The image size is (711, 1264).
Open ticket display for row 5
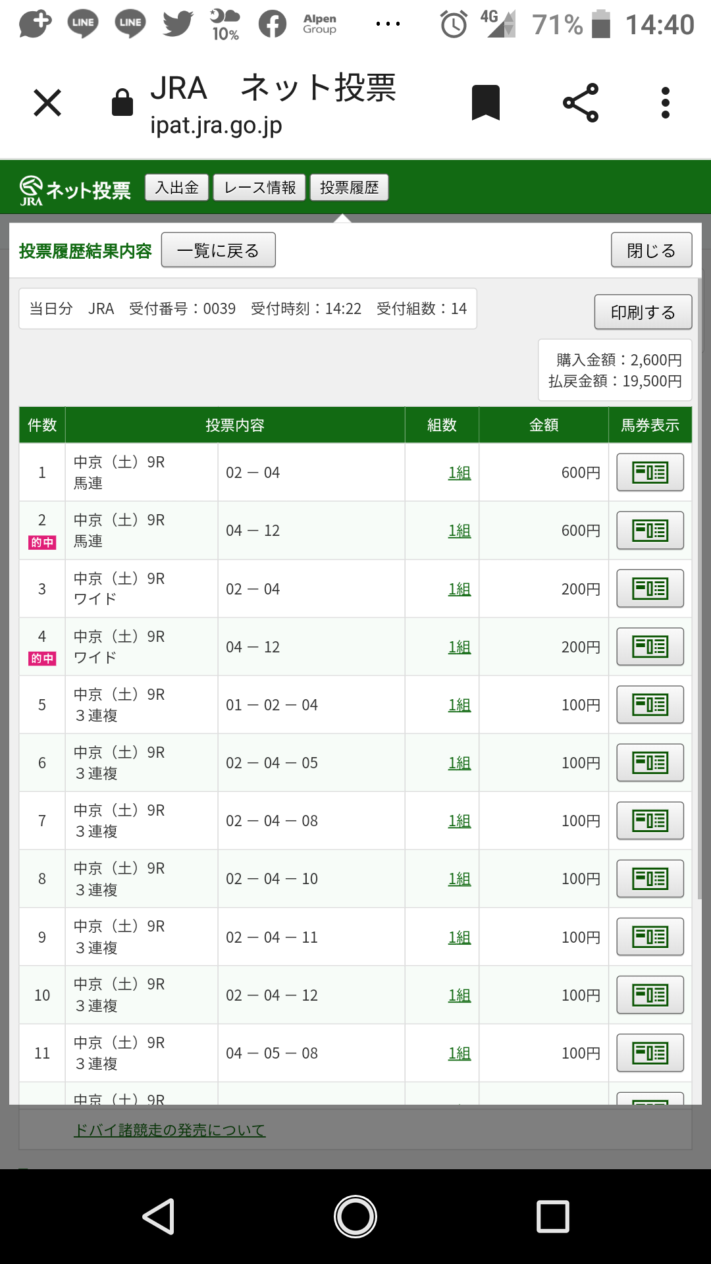pyautogui.click(x=650, y=704)
